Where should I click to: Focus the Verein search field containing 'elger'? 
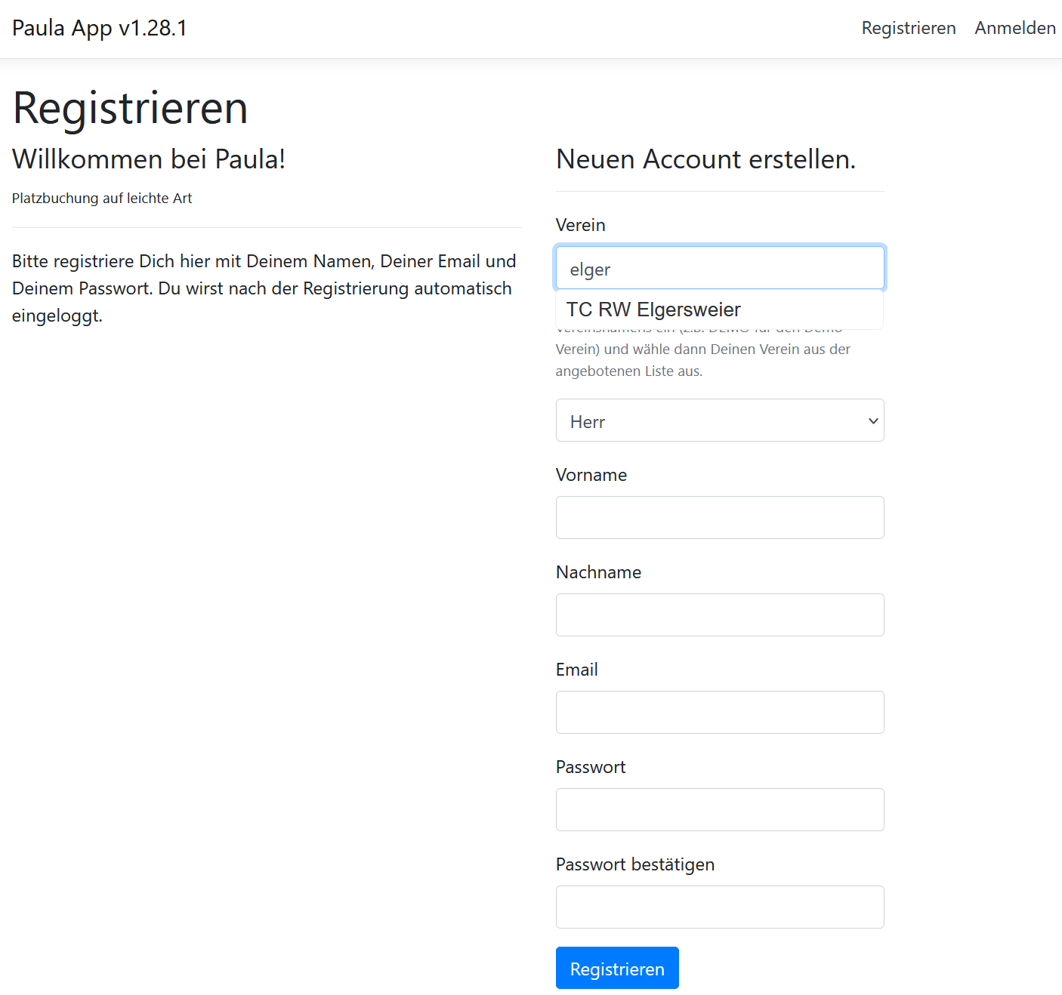(719, 269)
